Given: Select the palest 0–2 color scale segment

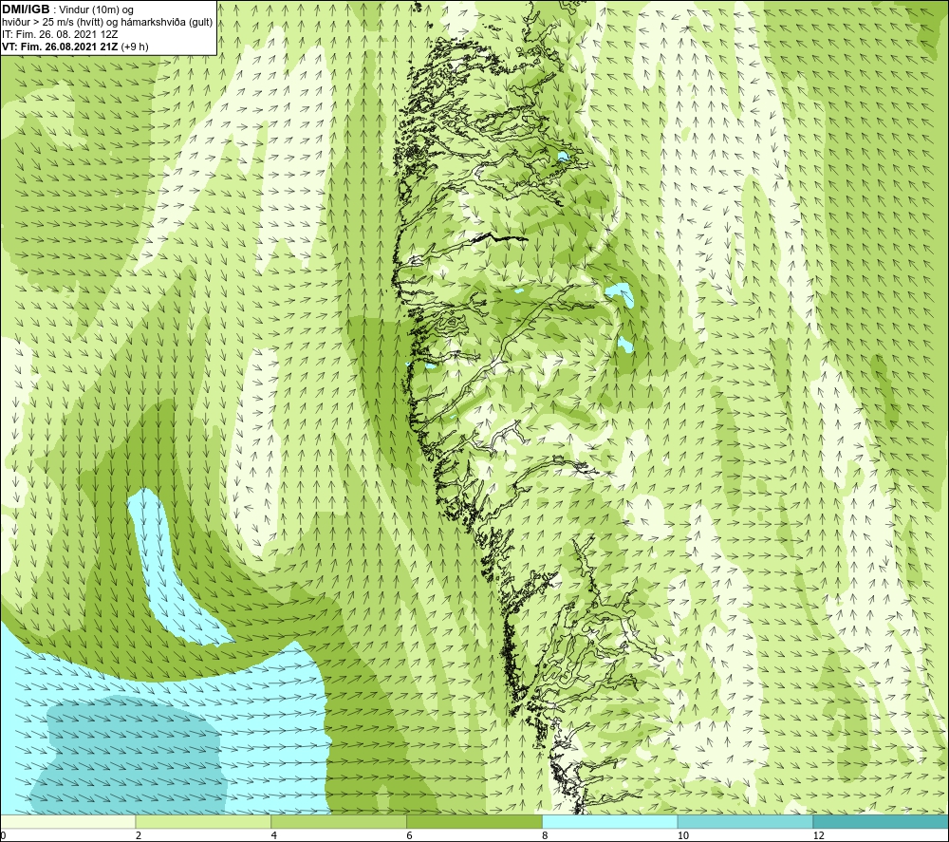Looking at the screenshot, I should click(67, 821).
